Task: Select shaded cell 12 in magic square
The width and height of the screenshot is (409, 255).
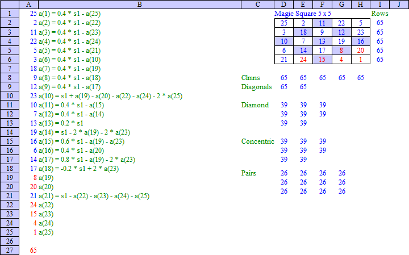Action: [341, 32]
